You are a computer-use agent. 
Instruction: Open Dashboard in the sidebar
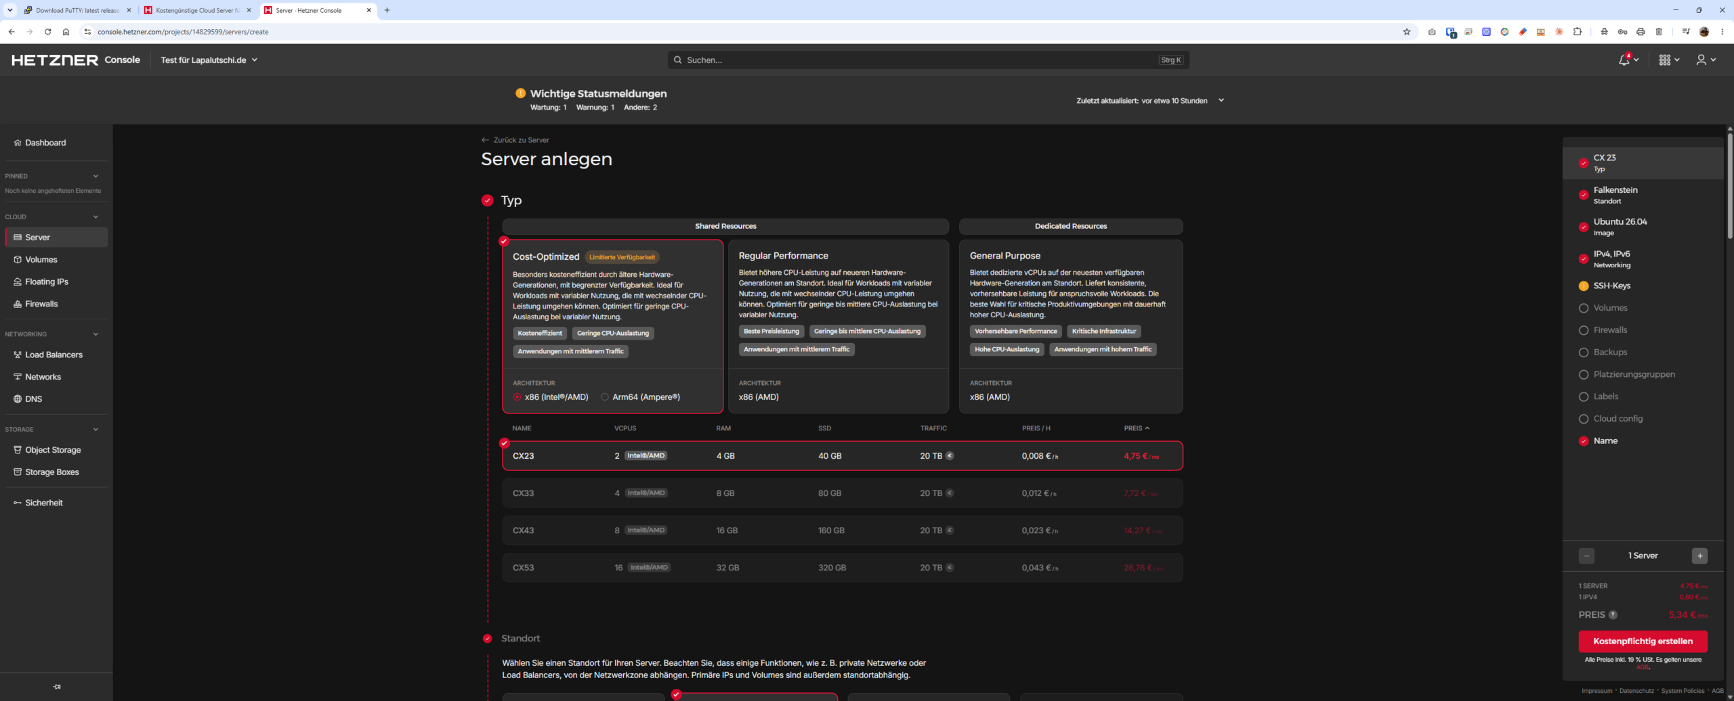(56, 143)
